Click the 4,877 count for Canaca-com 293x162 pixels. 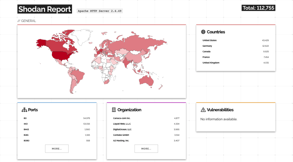pyautogui.click(x=177, y=118)
